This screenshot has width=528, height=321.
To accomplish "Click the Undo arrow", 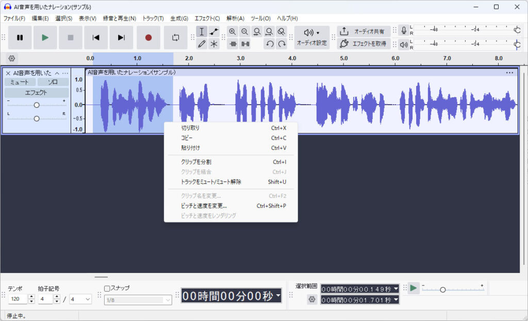I will point(270,44).
